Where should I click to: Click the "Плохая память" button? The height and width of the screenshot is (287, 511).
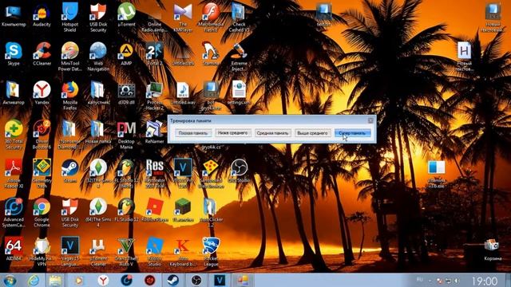coord(193,133)
